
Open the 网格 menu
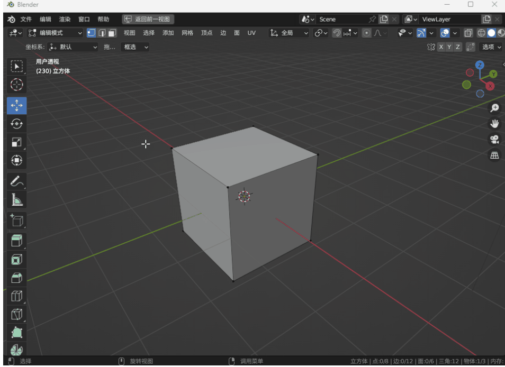tap(187, 33)
